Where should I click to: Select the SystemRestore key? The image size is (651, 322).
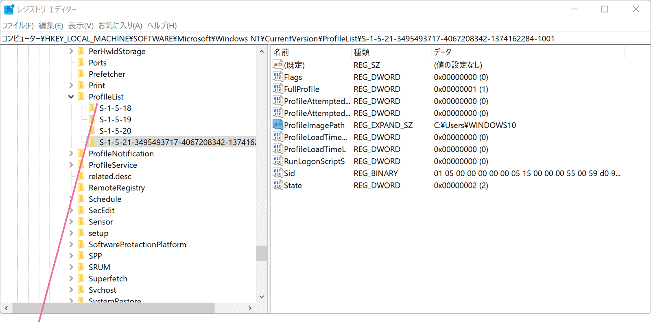[x=115, y=300]
